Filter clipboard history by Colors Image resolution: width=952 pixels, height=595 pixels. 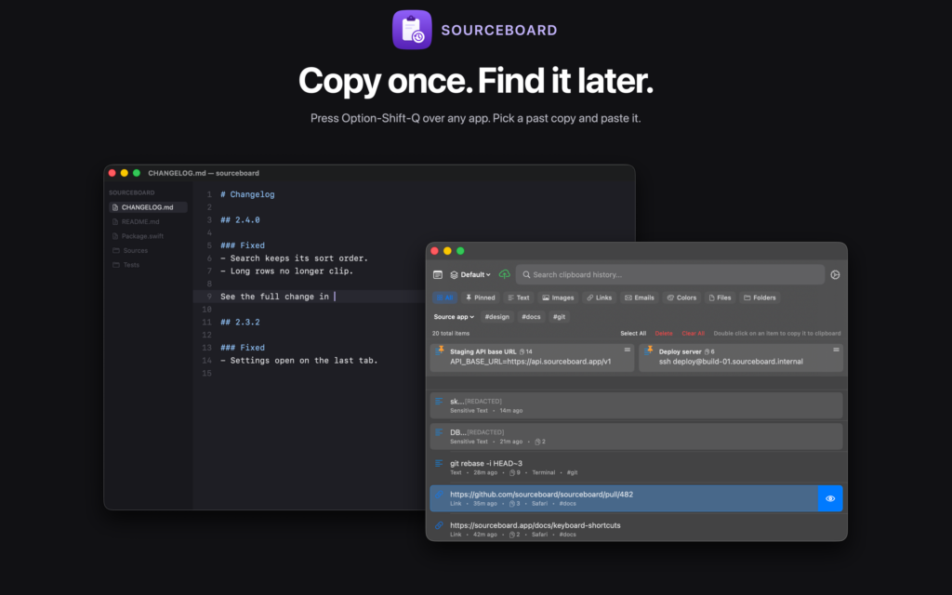pos(681,297)
